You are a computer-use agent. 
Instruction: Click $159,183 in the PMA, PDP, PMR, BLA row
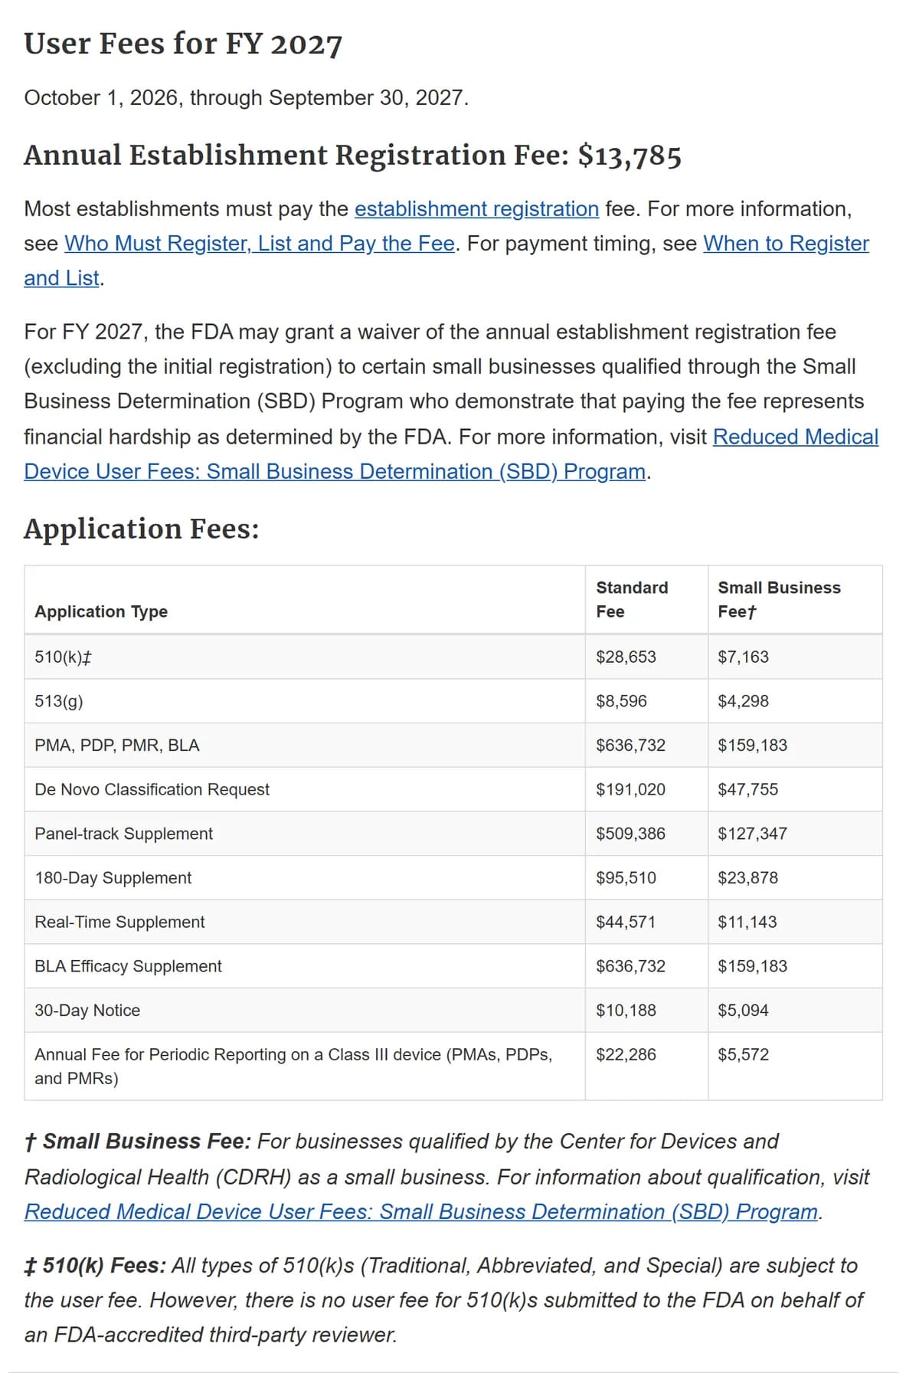(x=753, y=745)
